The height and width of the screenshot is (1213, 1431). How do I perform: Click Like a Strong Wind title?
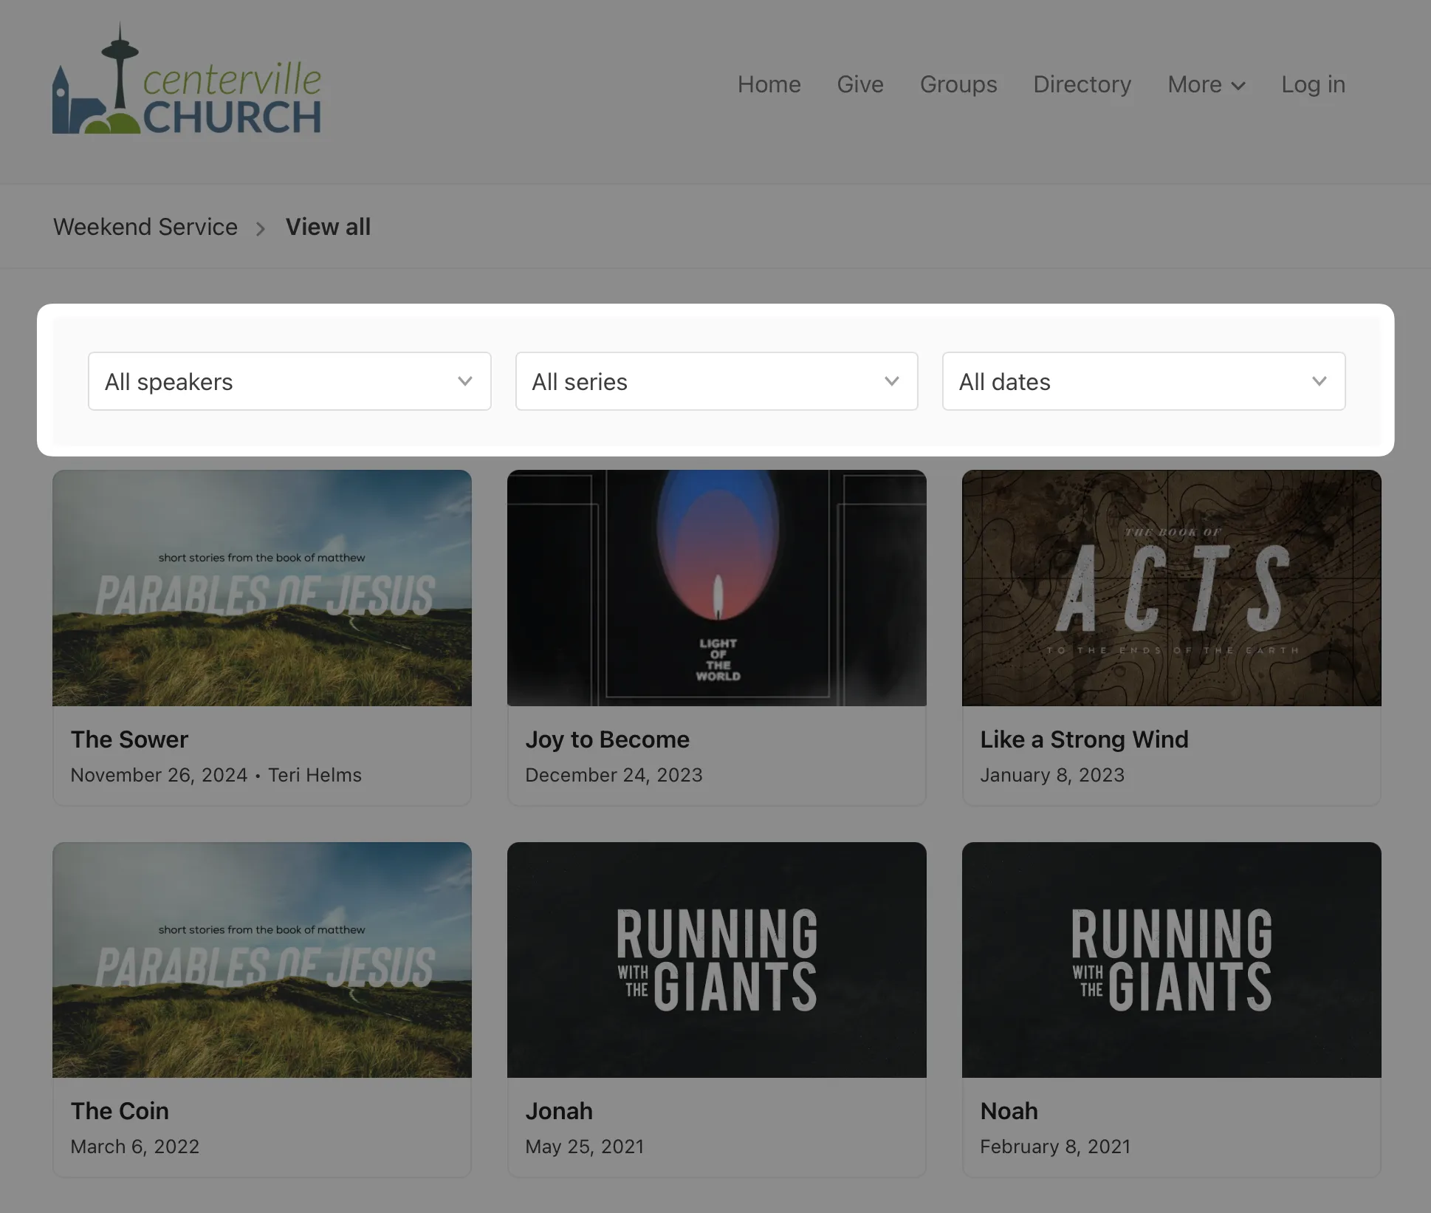(x=1084, y=739)
